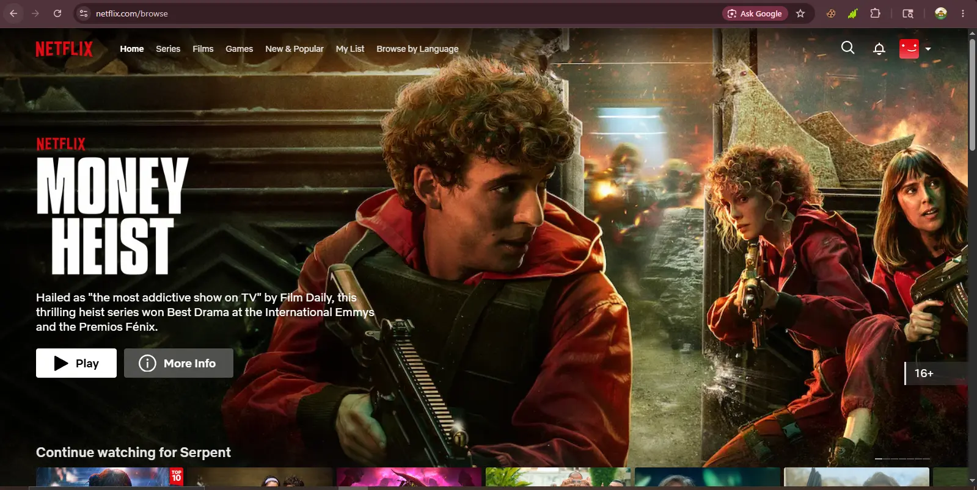Viewport: 977px width, 490px height.
Task: Go to the Home tab
Action: (132, 49)
